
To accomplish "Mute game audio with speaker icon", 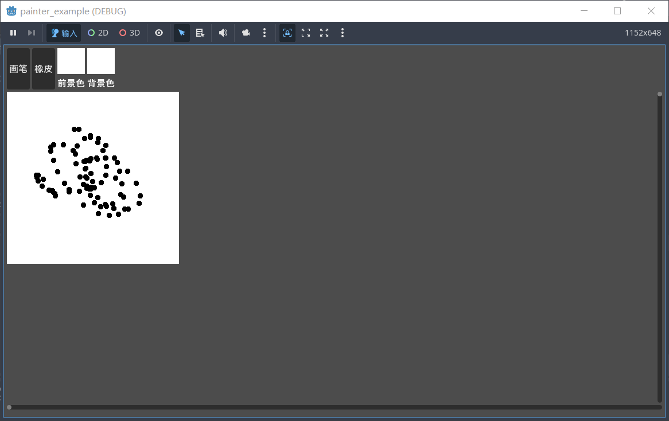I will [x=223, y=33].
